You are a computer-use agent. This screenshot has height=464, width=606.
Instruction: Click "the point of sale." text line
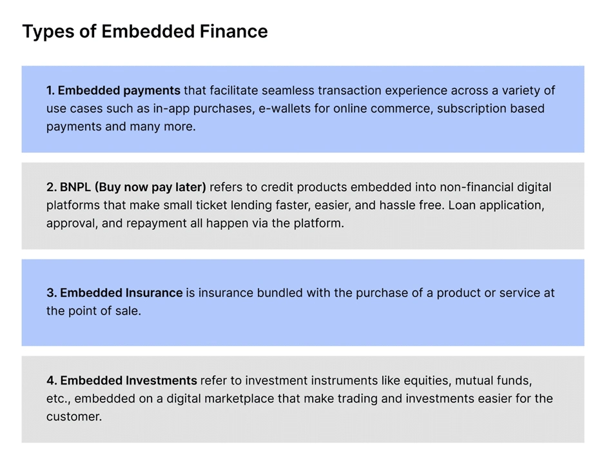tap(93, 310)
